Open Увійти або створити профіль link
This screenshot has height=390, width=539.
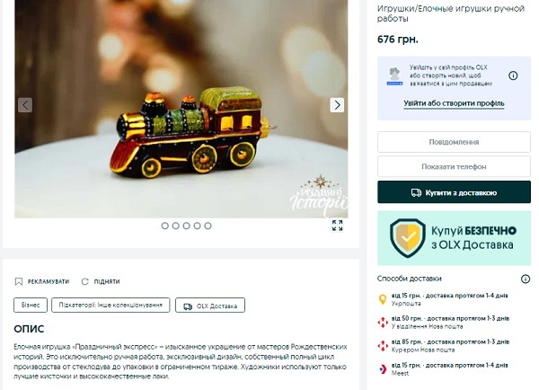click(x=454, y=103)
